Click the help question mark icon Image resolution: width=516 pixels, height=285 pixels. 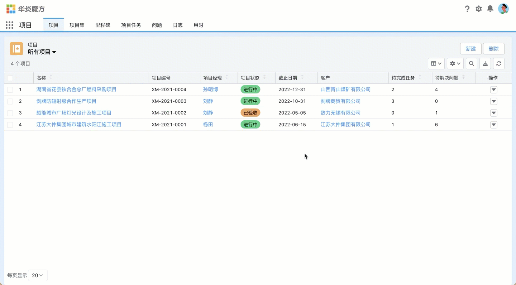[x=467, y=9]
